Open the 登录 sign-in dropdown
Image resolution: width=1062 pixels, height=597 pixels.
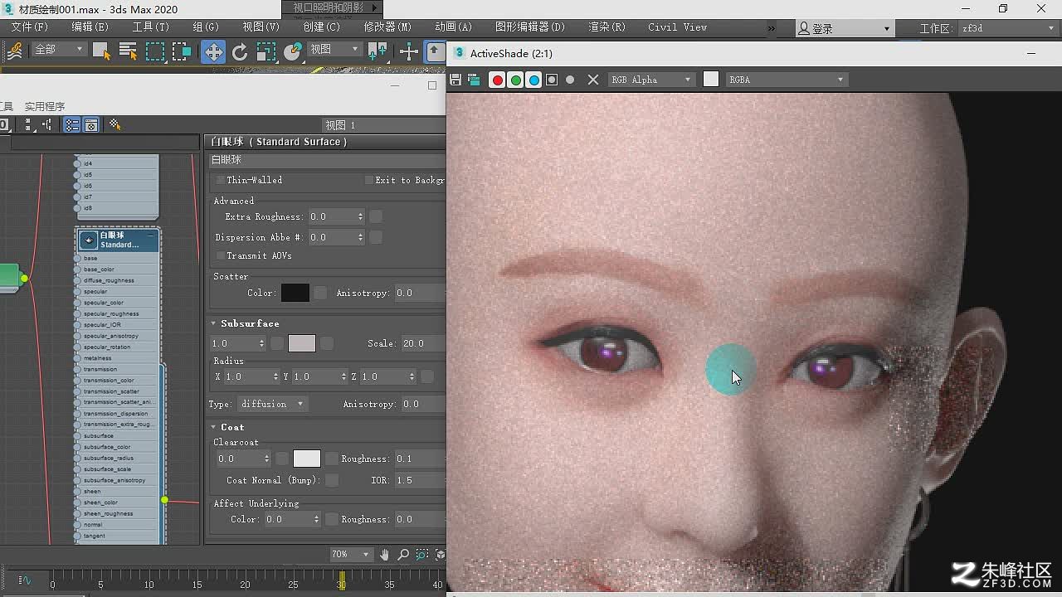[844, 28]
